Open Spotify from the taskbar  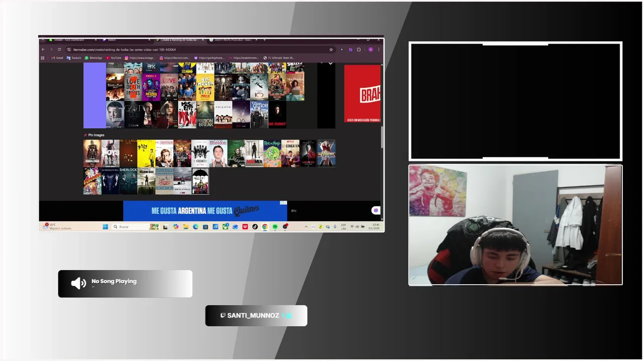275,227
